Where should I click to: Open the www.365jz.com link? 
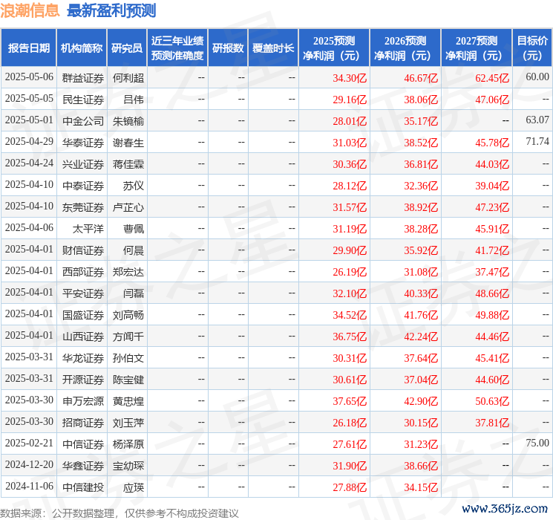[505, 509]
